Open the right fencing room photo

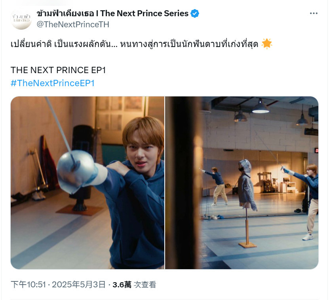pyautogui.click(x=242, y=183)
